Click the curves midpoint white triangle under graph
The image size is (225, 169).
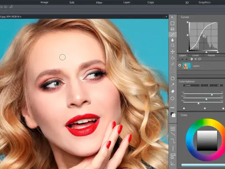[206, 52]
